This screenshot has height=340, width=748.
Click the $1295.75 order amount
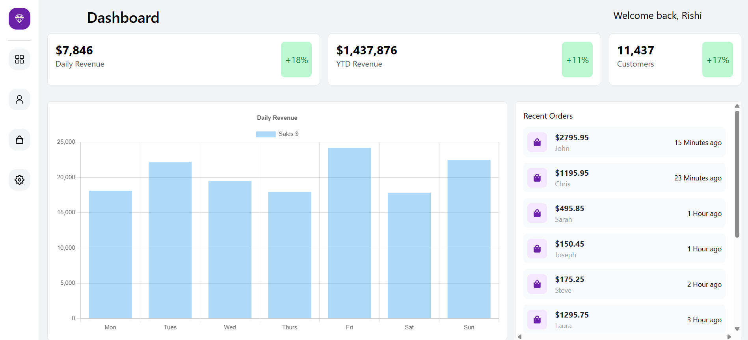(x=572, y=315)
